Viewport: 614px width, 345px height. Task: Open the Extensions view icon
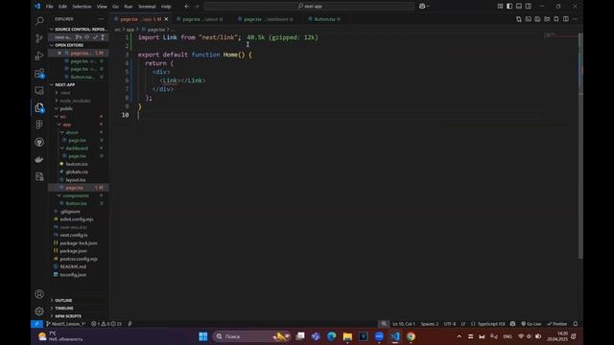[39, 73]
